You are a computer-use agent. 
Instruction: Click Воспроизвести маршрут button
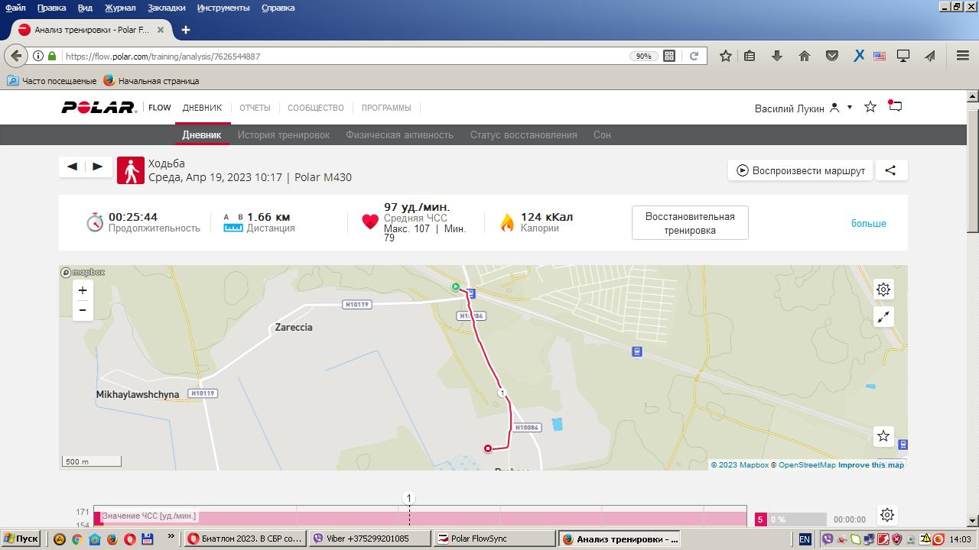tap(800, 170)
